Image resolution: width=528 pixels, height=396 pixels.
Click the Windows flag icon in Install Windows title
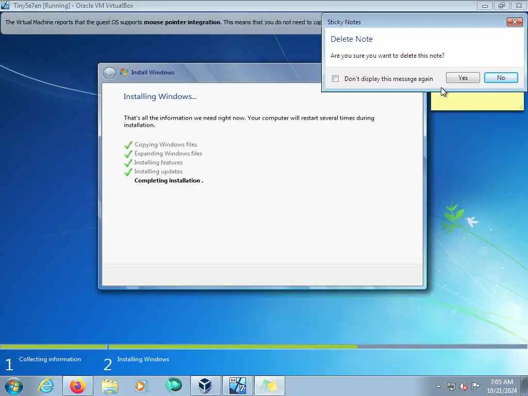(124, 72)
